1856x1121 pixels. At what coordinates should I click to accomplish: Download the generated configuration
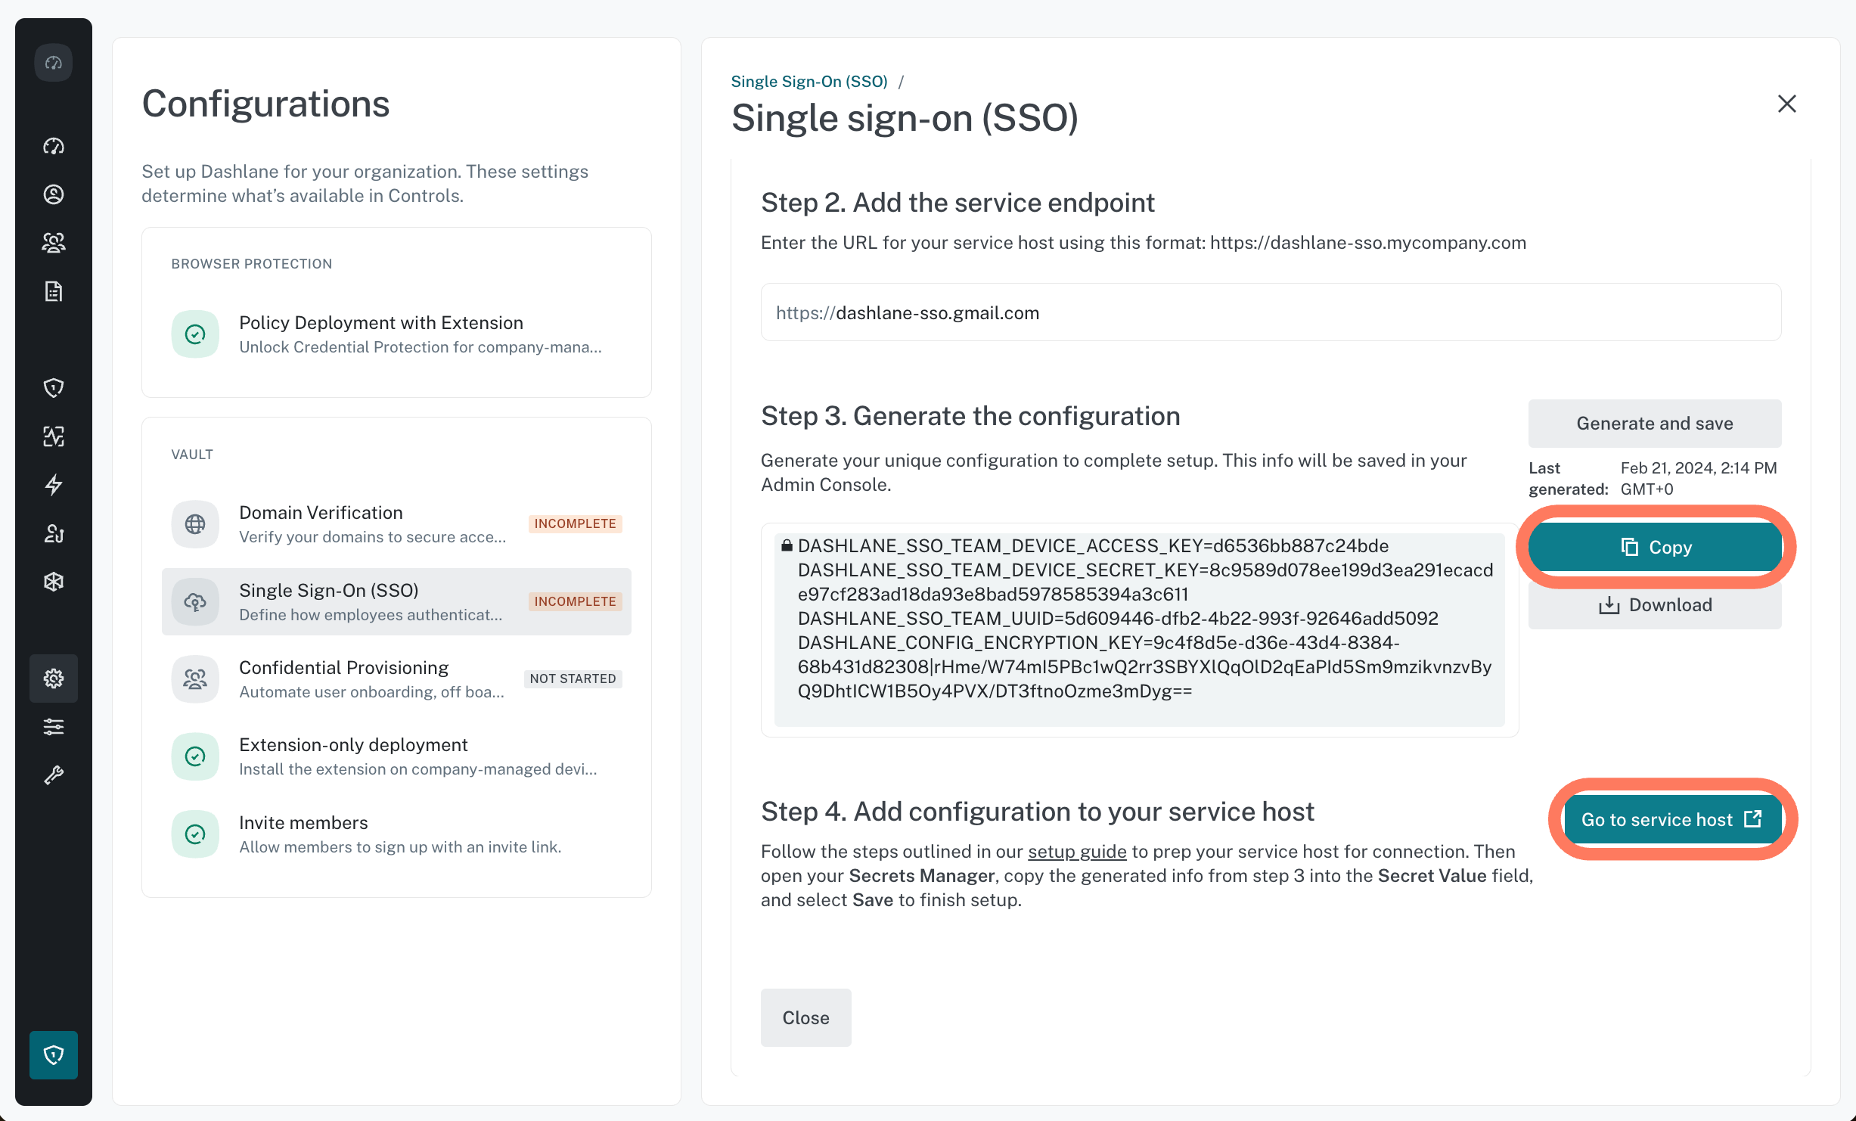point(1655,605)
